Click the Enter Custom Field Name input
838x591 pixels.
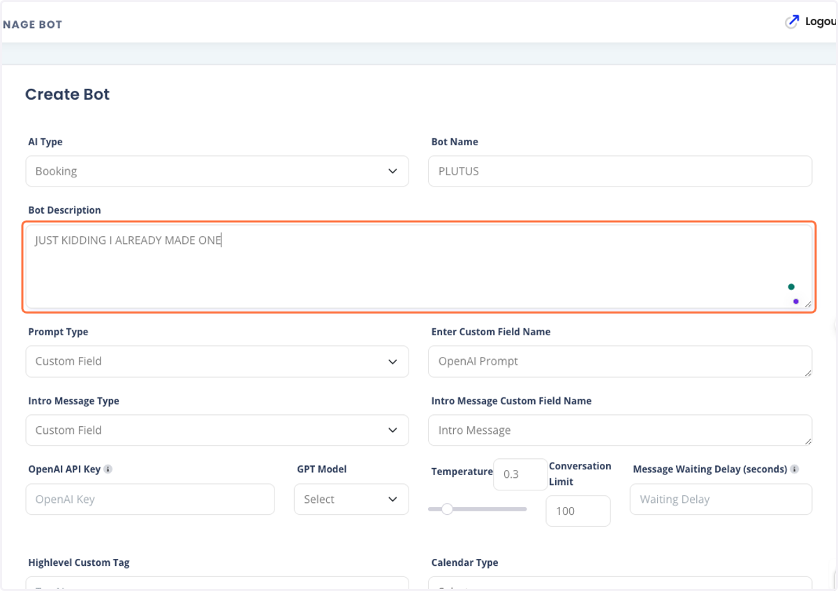pyautogui.click(x=620, y=361)
